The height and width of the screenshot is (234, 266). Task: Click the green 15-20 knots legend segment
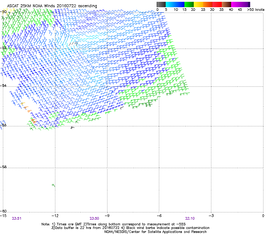click(x=189, y=4)
